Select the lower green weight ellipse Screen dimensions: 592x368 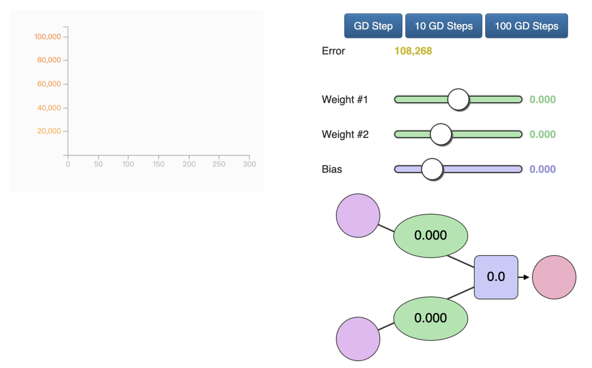coord(431,319)
